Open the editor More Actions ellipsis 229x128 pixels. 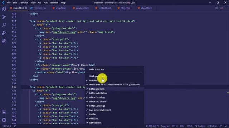225,8
